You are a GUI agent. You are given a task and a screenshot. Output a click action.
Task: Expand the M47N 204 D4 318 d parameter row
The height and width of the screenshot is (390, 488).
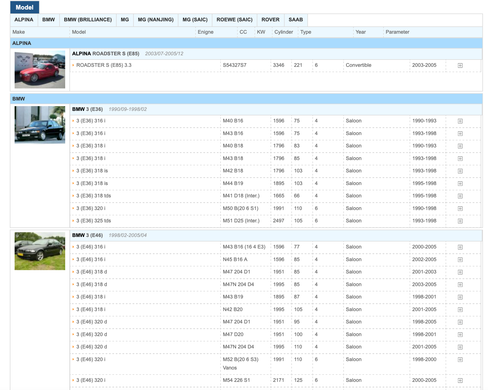pos(460,285)
